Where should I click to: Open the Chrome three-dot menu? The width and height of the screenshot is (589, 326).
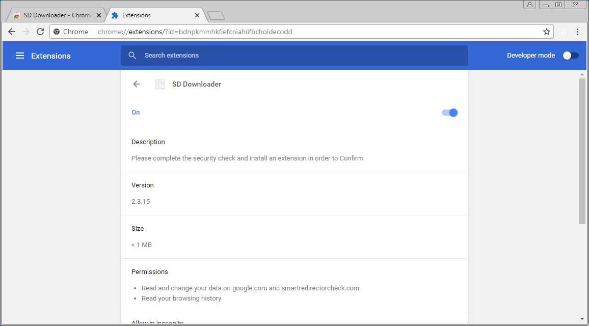(x=577, y=32)
